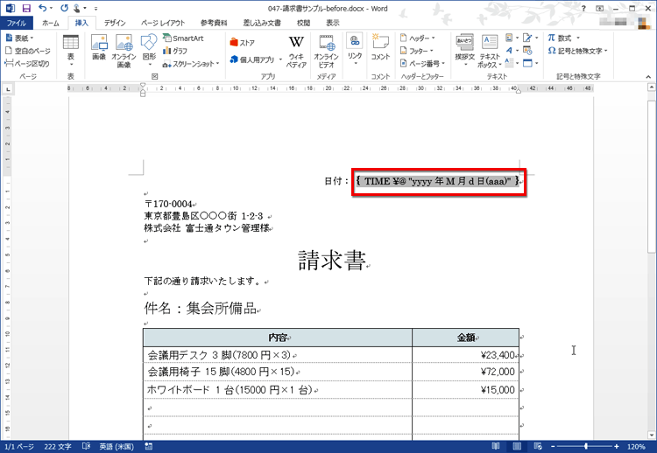The image size is (657, 453).
Task: Switch to Read Mode view
Action: [496, 446]
